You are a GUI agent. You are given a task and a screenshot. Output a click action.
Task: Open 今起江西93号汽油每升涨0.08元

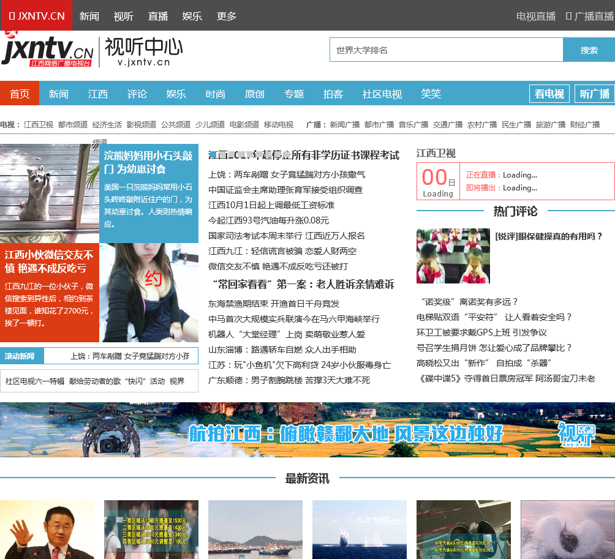point(269,220)
